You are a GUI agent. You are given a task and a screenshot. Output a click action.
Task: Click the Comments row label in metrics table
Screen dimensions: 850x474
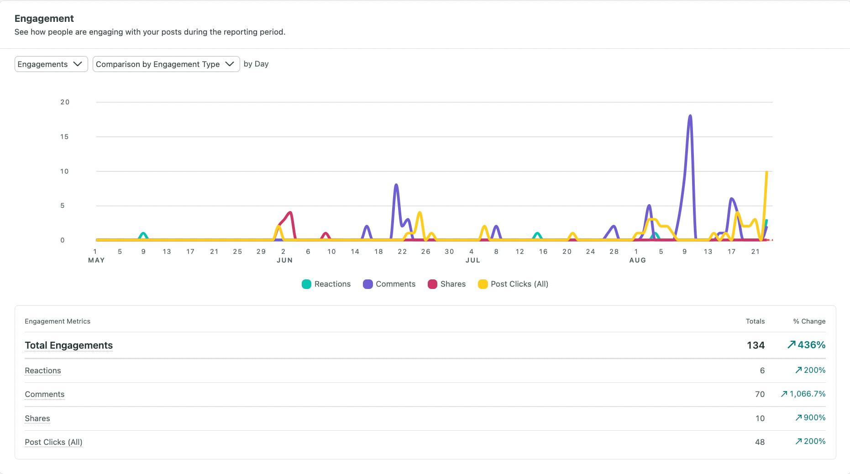(45, 394)
